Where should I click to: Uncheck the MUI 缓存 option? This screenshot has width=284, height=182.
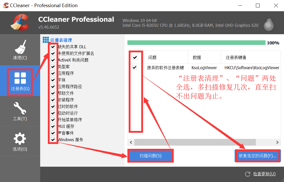pyautogui.click(x=53, y=126)
